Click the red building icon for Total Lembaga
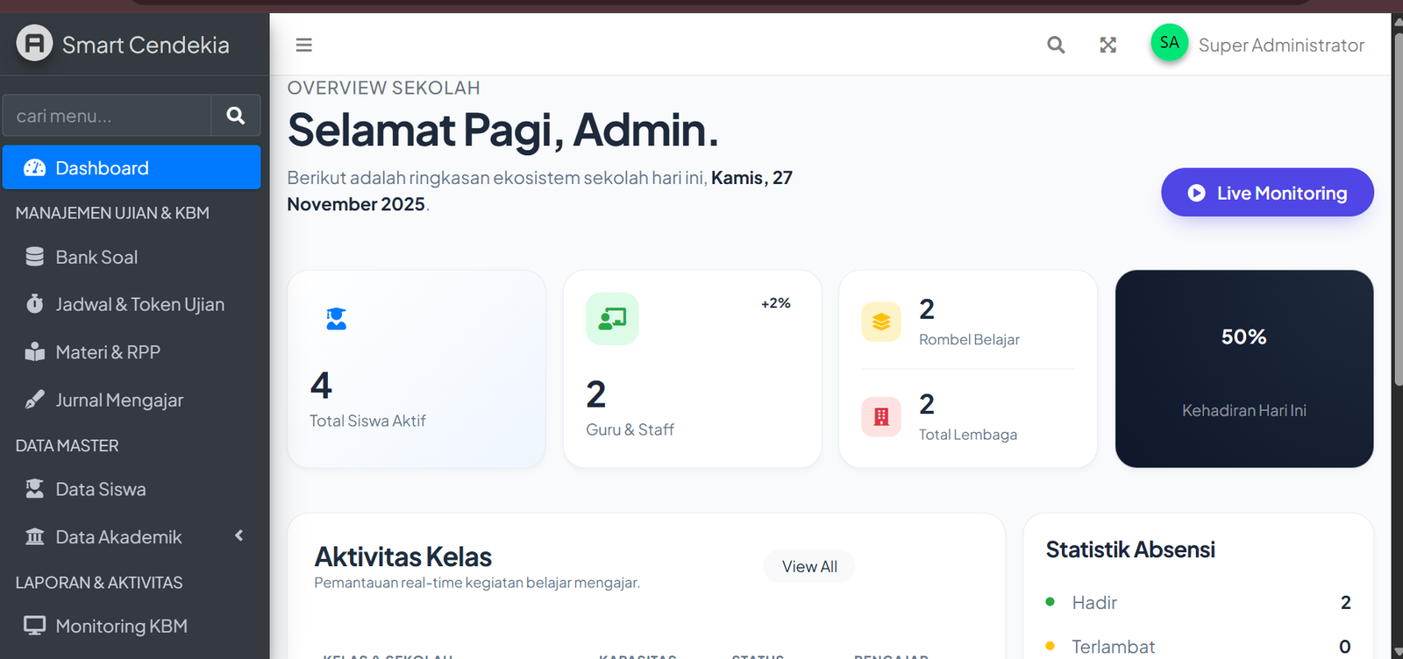 [x=881, y=416]
